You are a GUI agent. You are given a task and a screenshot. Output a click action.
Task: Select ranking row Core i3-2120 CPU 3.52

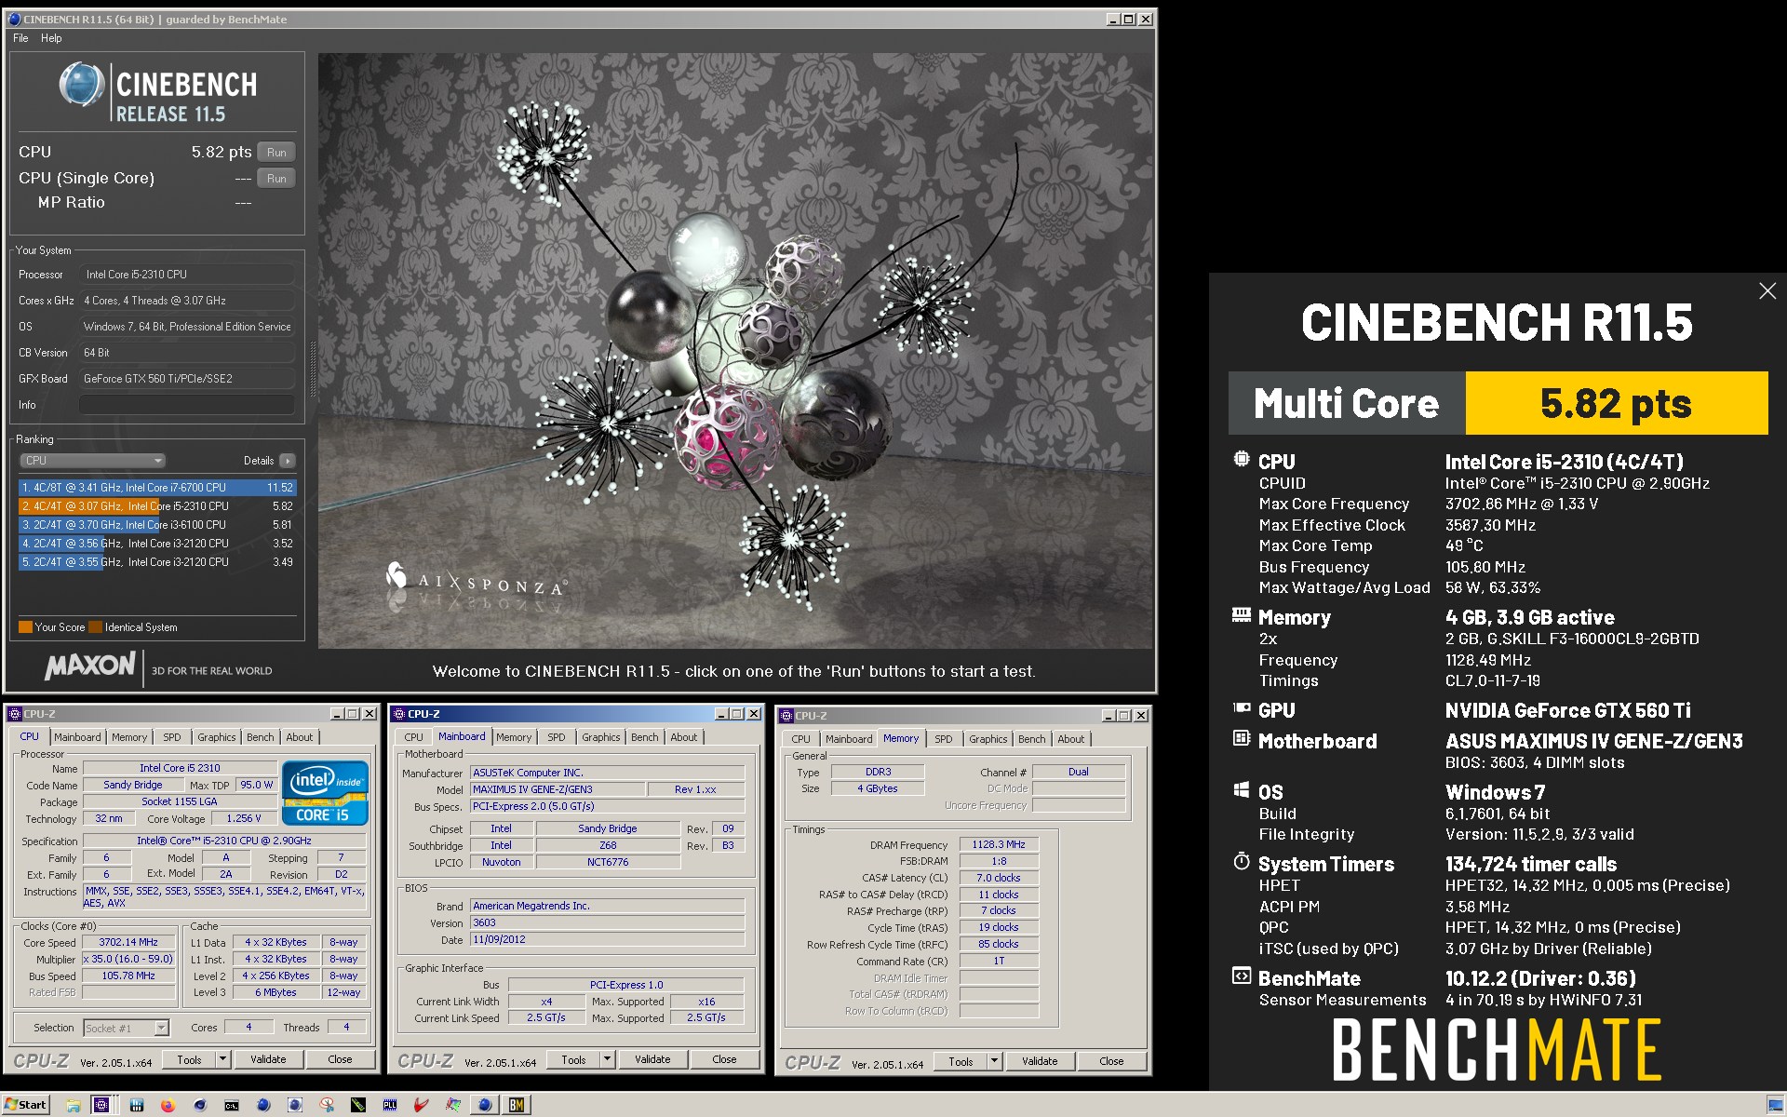(x=156, y=544)
